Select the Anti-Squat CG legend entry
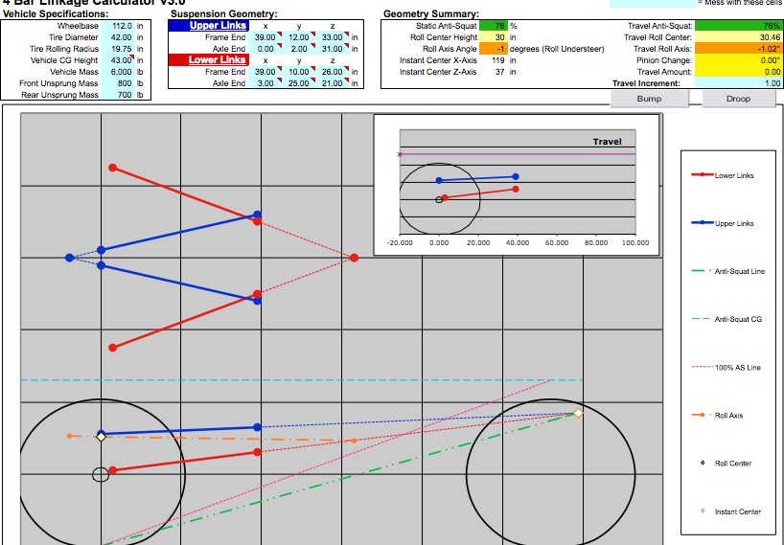Viewport: 784px width, 545px height. pyautogui.click(x=738, y=320)
